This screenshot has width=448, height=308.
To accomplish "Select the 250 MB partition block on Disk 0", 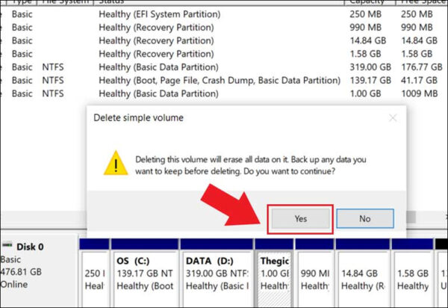I will pos(94,273).
